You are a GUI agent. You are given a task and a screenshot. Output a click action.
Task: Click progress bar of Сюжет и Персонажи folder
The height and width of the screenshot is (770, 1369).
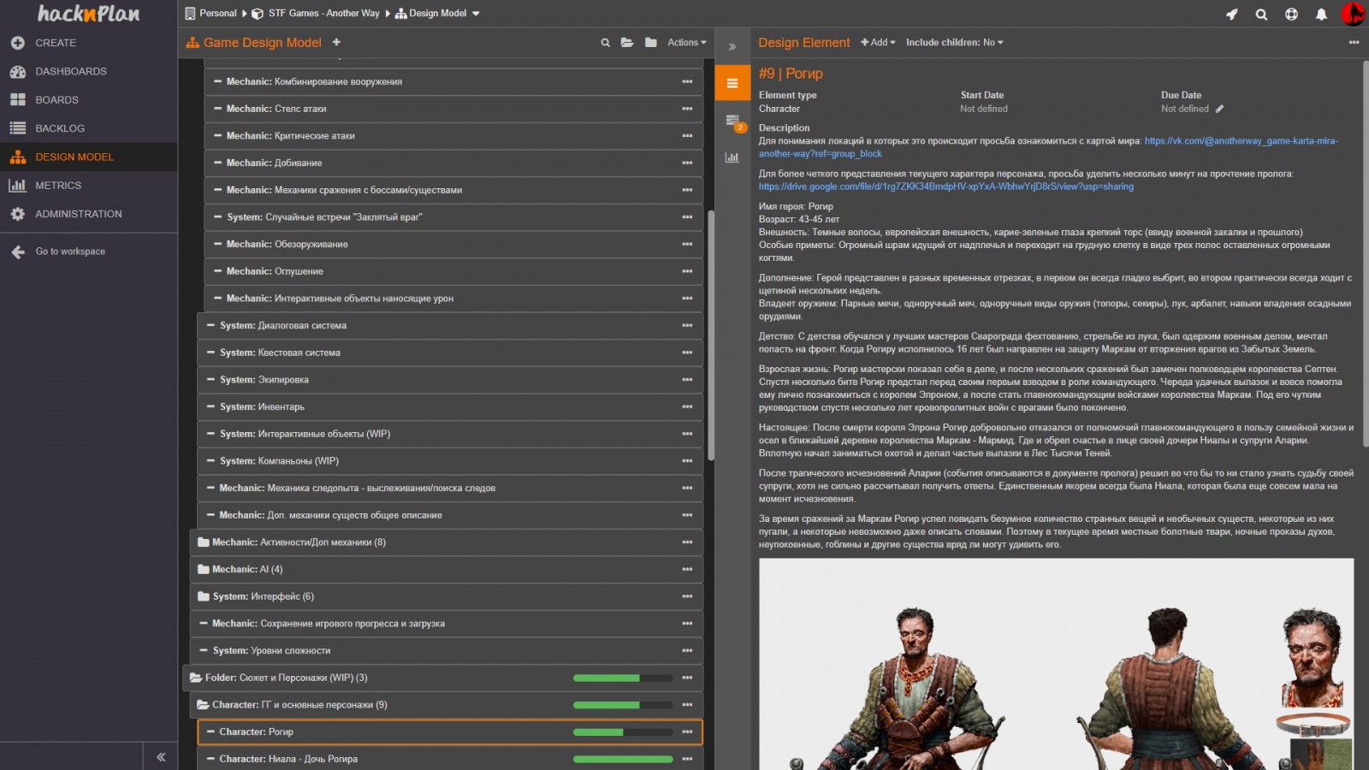[623, 678]
